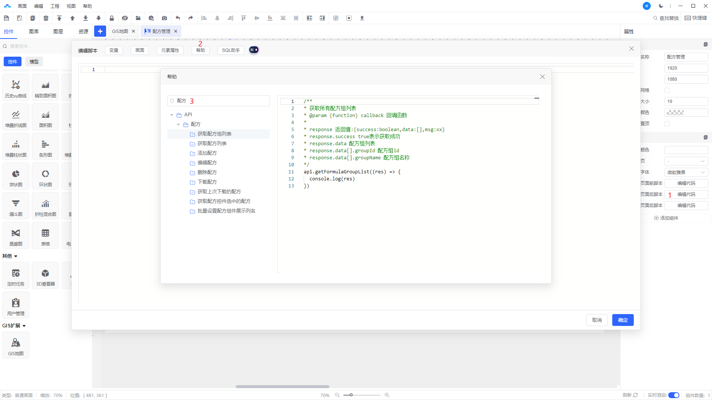
Task: Click the dark mode moon icon
Action: pos(661,6)
